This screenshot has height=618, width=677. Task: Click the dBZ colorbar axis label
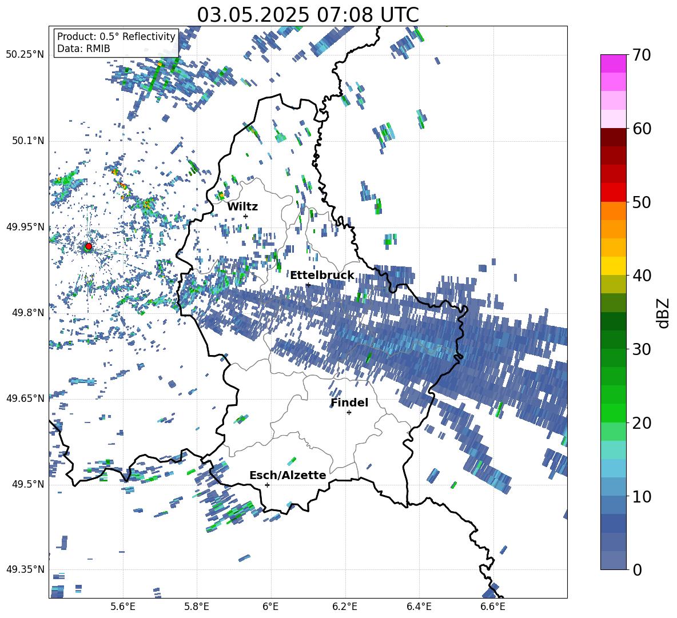[x=664, y=313]
